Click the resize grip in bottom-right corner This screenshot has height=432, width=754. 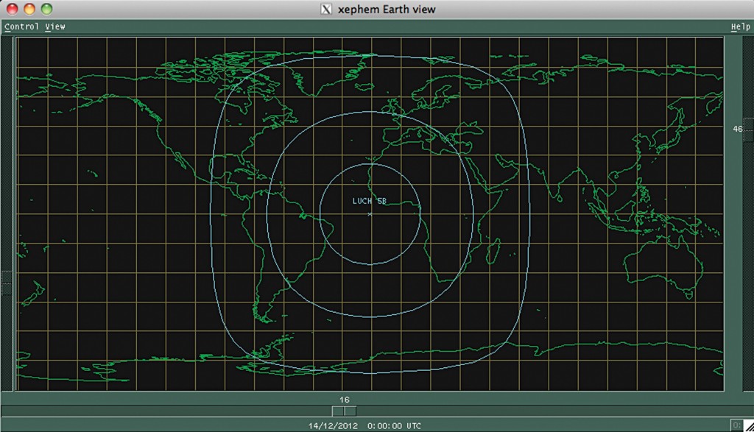749,425
